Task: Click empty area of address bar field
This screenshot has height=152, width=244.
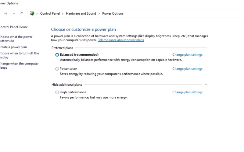Action: tap(184, 13)
